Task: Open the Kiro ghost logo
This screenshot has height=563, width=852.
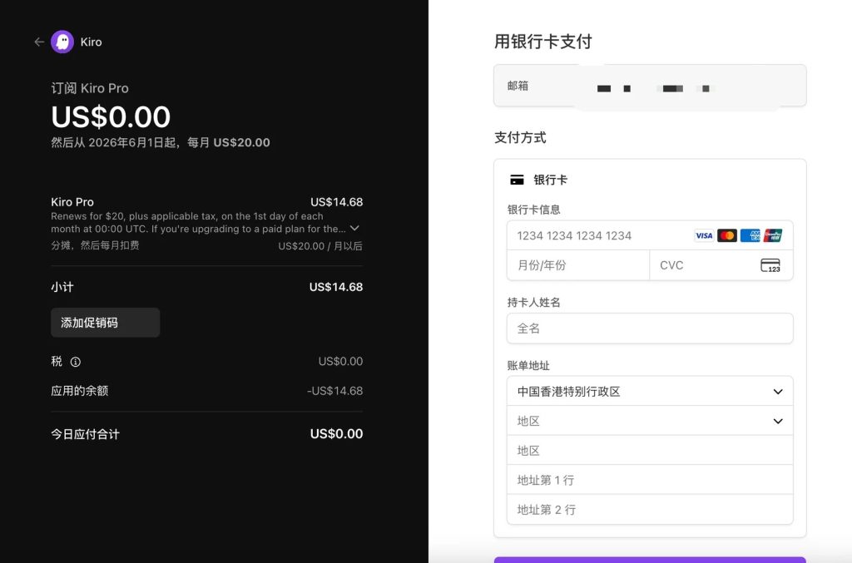Action: (x=62, y=42)
